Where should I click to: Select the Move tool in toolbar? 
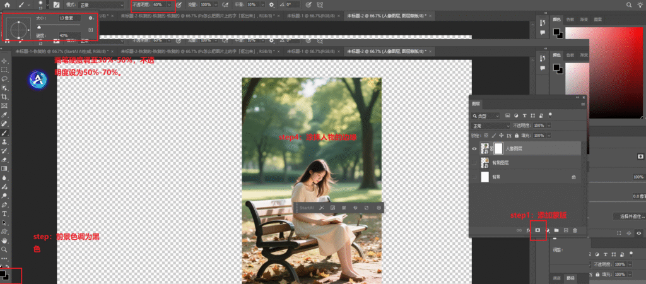(4, 61)
